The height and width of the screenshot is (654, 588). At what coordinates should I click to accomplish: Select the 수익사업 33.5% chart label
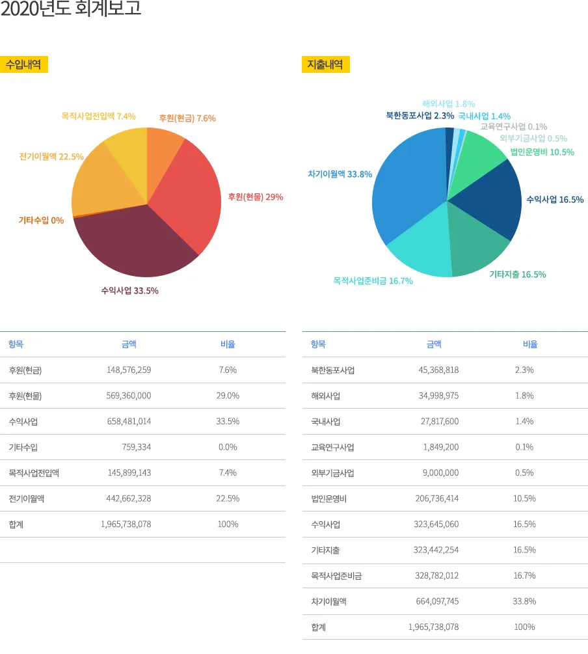tap(129, 291)
